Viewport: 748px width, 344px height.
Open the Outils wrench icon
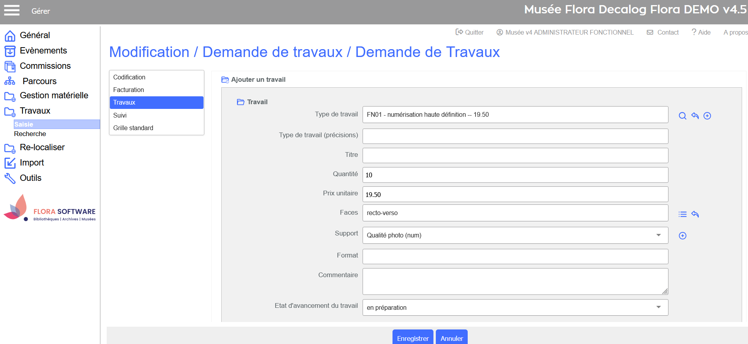(x=10, y=178)
